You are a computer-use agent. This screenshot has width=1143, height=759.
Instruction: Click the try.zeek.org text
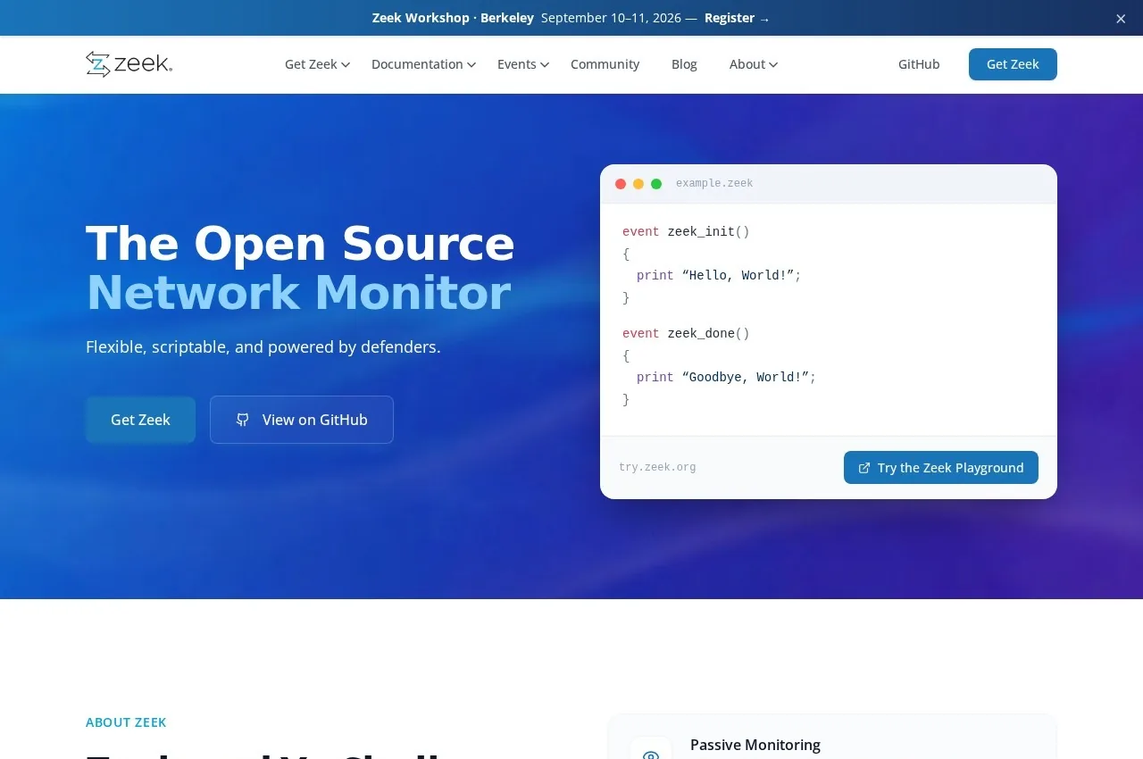[x=657, y=468]
